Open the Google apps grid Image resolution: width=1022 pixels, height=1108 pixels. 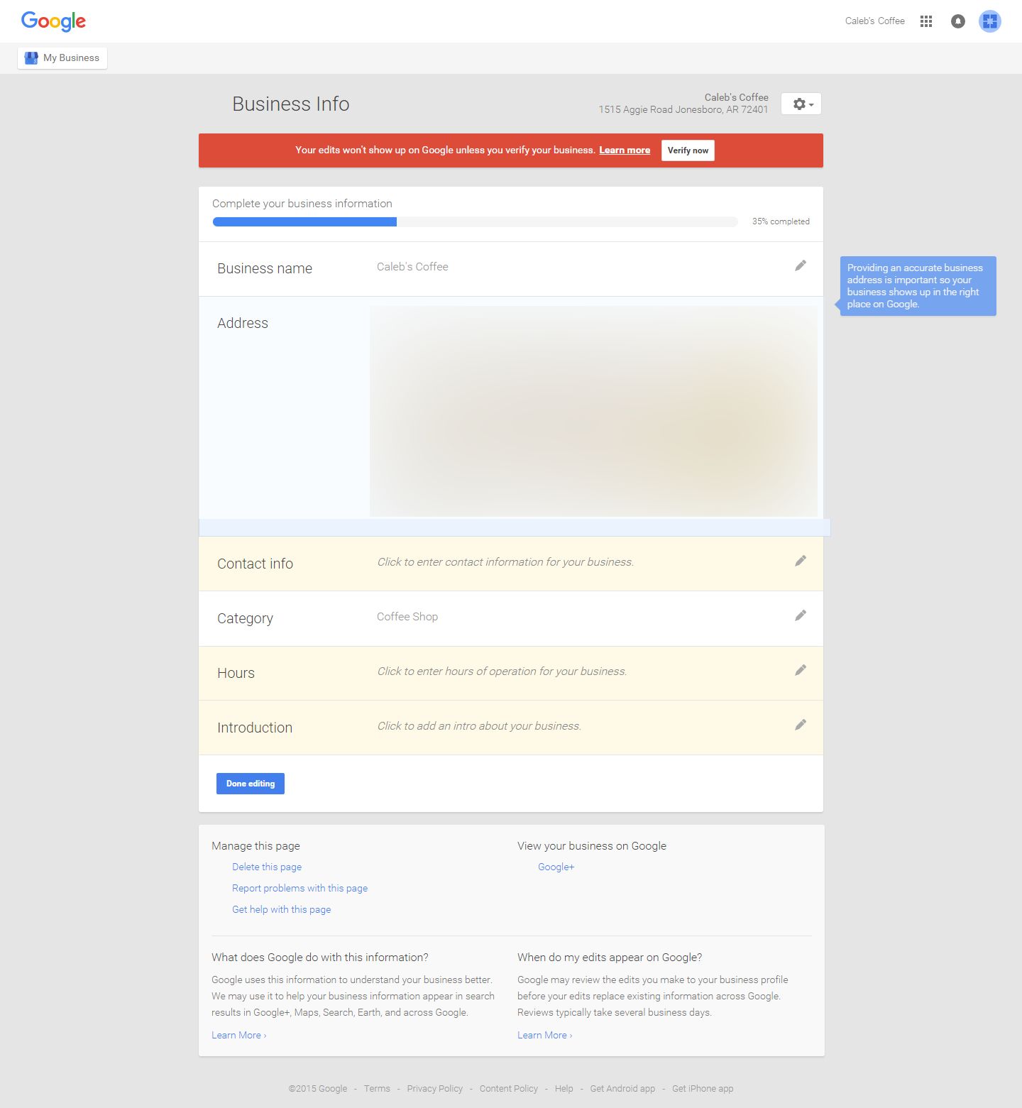pos(925,21)
